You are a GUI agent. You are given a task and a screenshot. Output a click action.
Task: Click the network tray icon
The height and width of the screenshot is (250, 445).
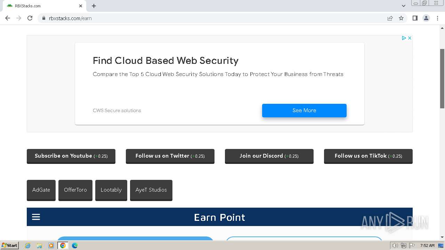click(x=403, y=245)
